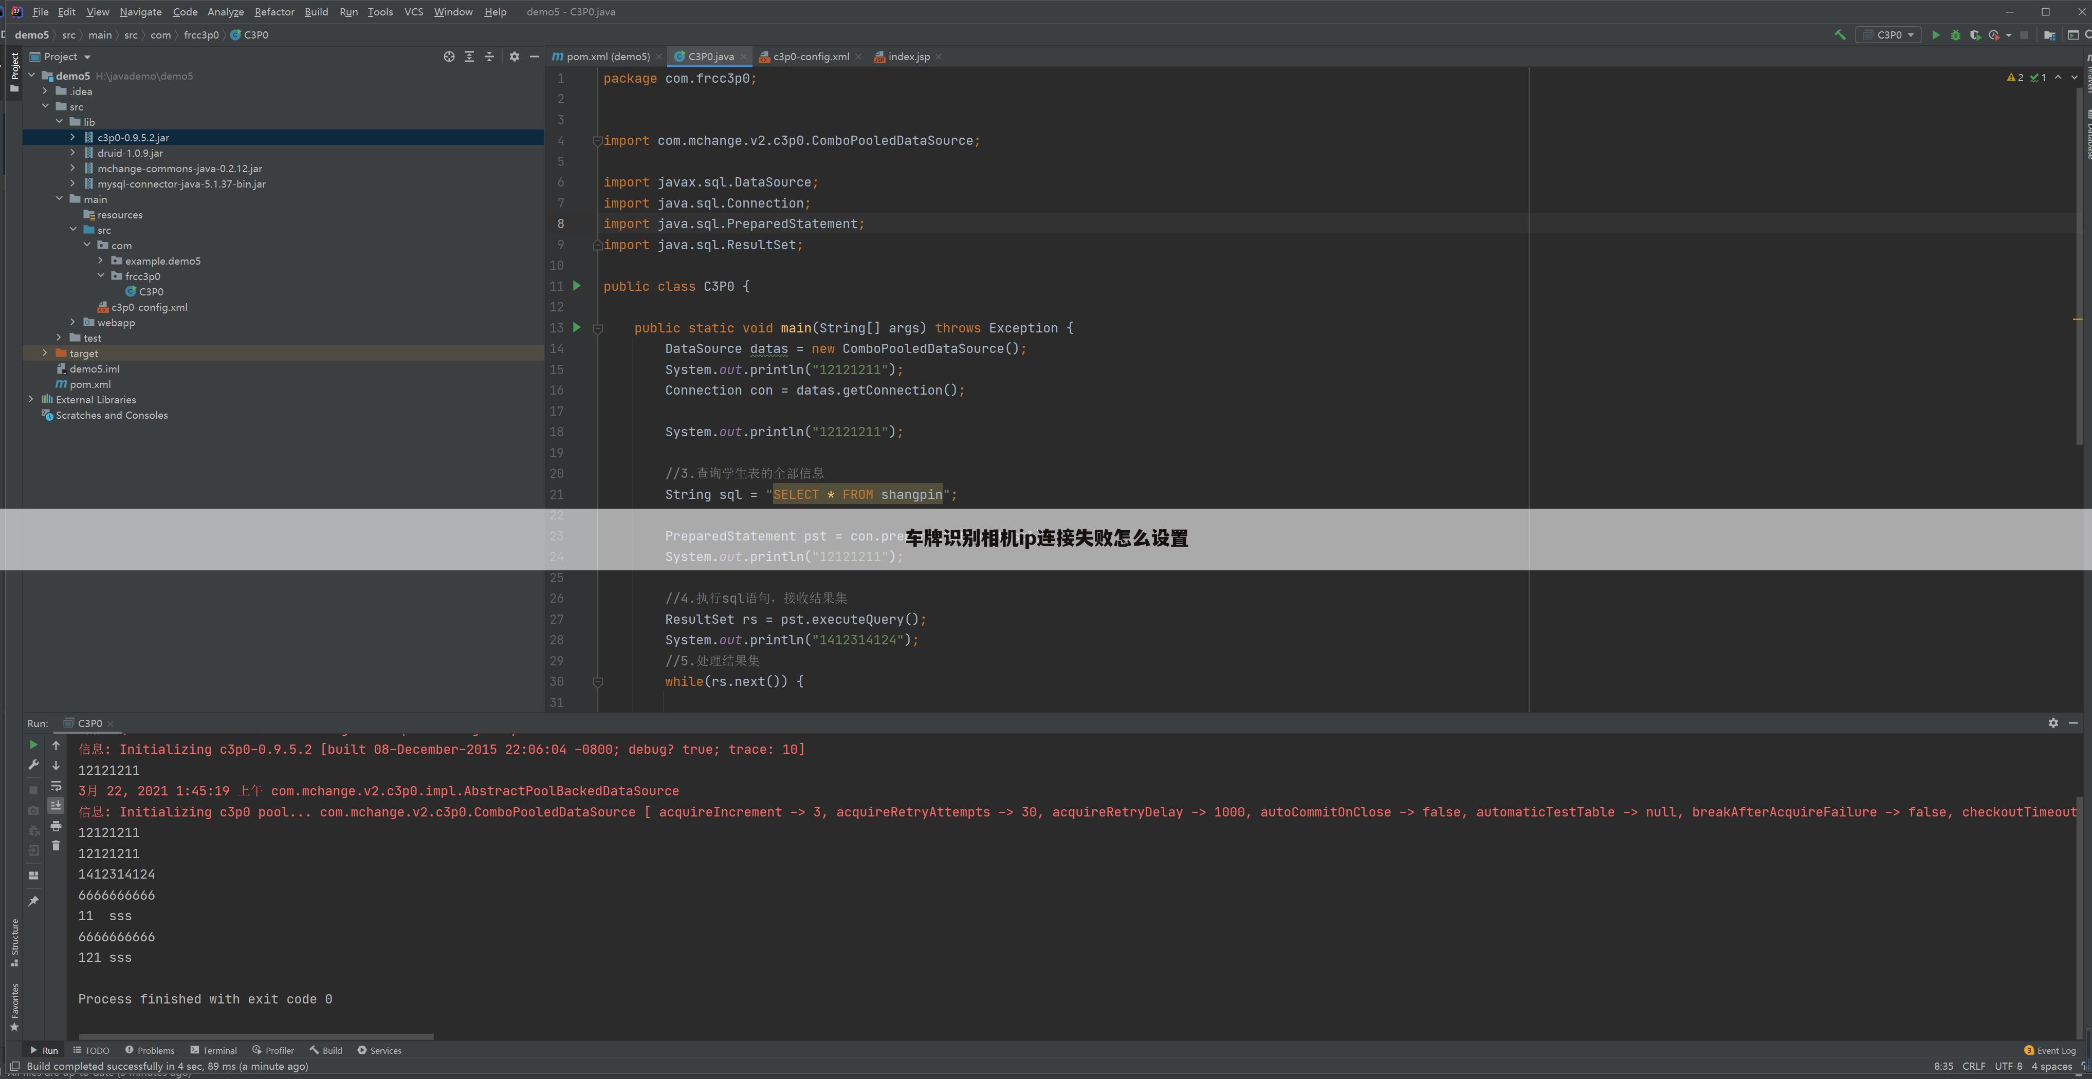2092x1079 pixels.
Task: Expand c3p0-0.9.5.2.jar node
Action: pos(73,137)
